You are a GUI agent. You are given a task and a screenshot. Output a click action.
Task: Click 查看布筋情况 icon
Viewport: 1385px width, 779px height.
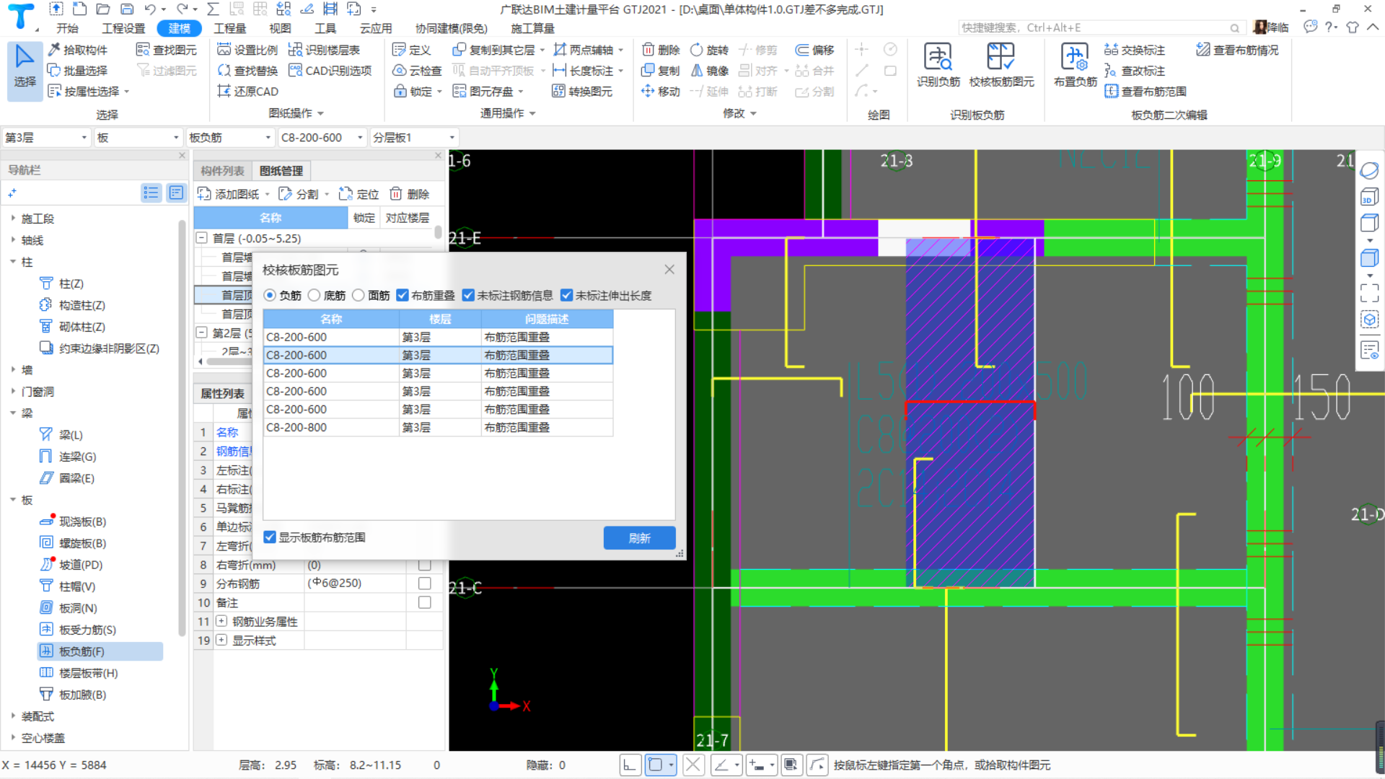tap(1202, 50)
